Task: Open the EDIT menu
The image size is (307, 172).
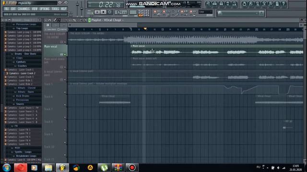Action: (x=13, y=9)
